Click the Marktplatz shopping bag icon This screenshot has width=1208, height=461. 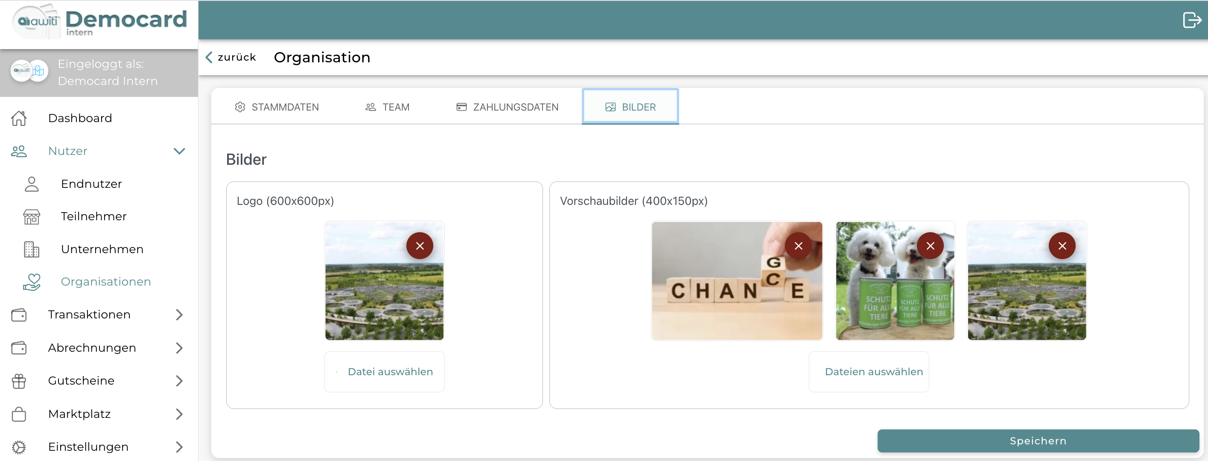19,414
